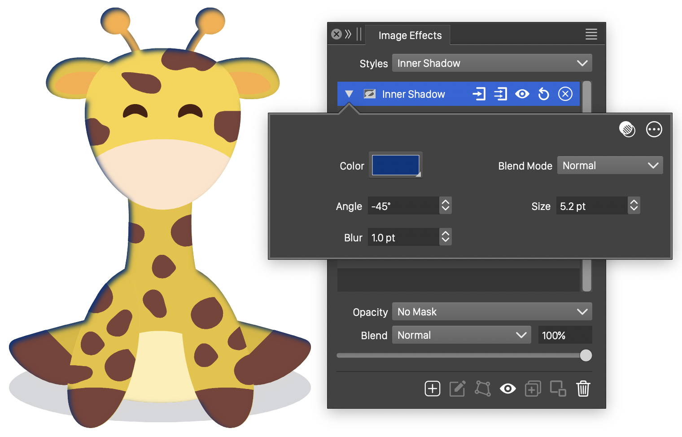Click the multi-line arrow icon on Inner Shadow

[x=500, y=94]
